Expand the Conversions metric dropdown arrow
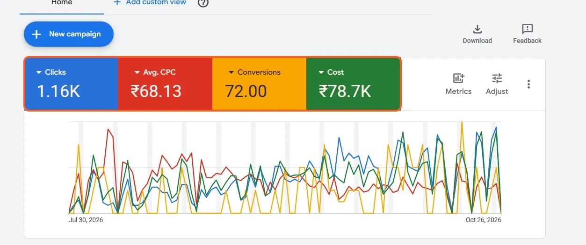Image resolution: width=586 pixels, height=245 pixels. [231, 72]
